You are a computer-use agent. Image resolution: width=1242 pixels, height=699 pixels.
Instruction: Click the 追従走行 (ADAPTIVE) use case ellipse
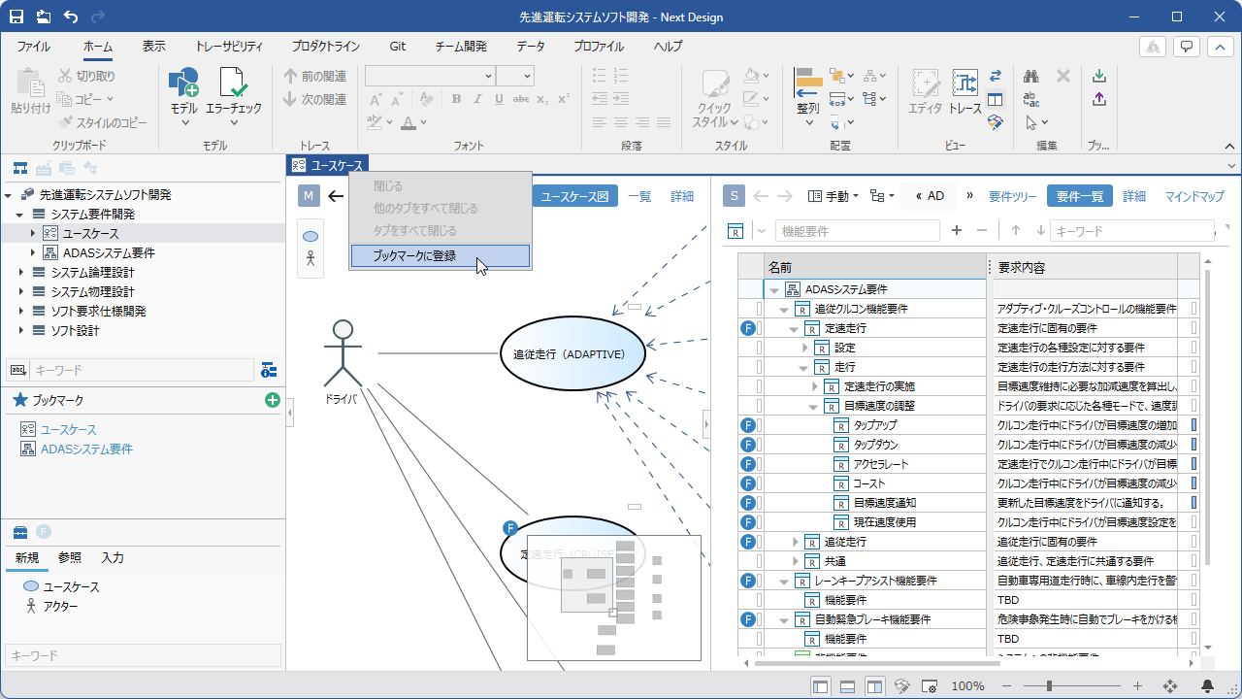pos(573,354)
